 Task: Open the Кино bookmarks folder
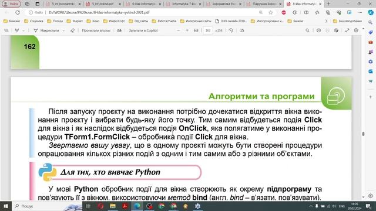coord(93,21)
